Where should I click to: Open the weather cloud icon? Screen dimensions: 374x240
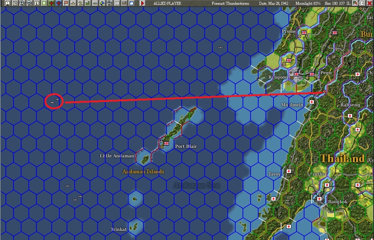click(131, 3)
